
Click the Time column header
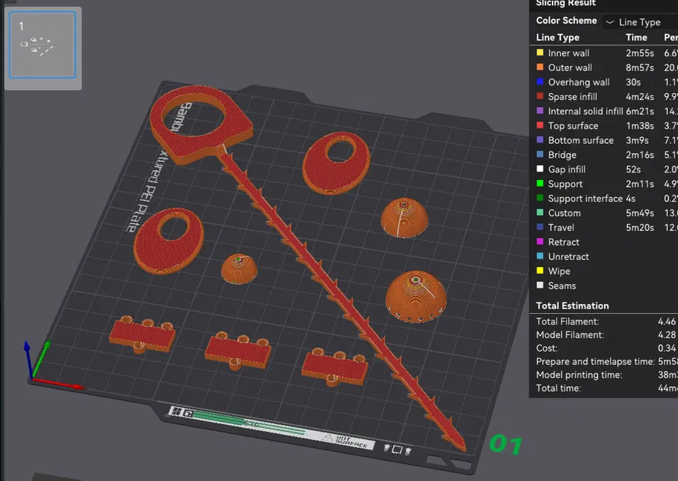(x=636, y=38)
